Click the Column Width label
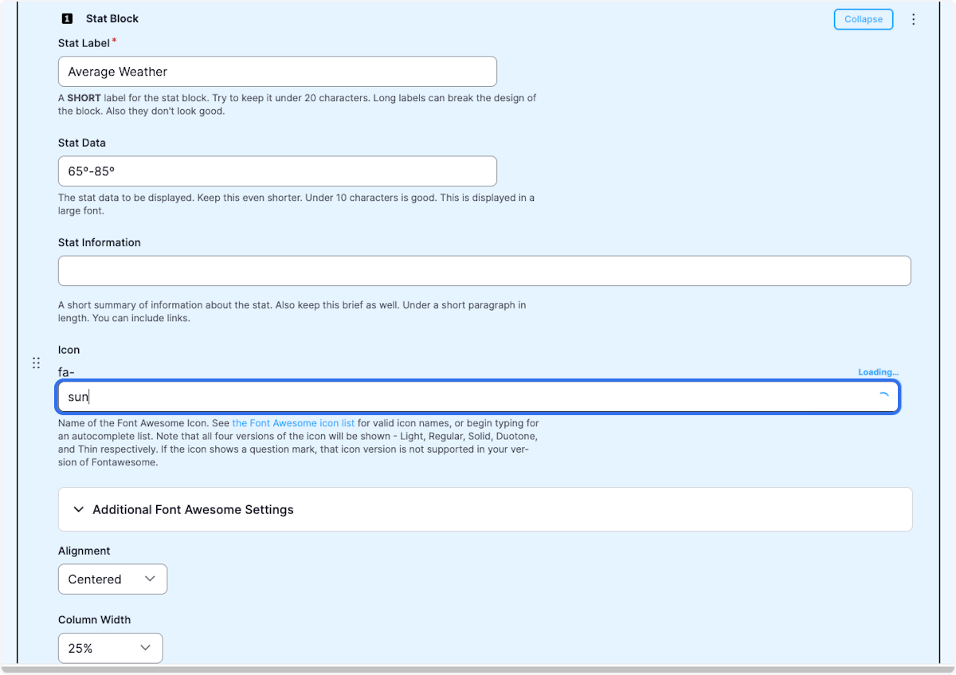 [95, 619]
